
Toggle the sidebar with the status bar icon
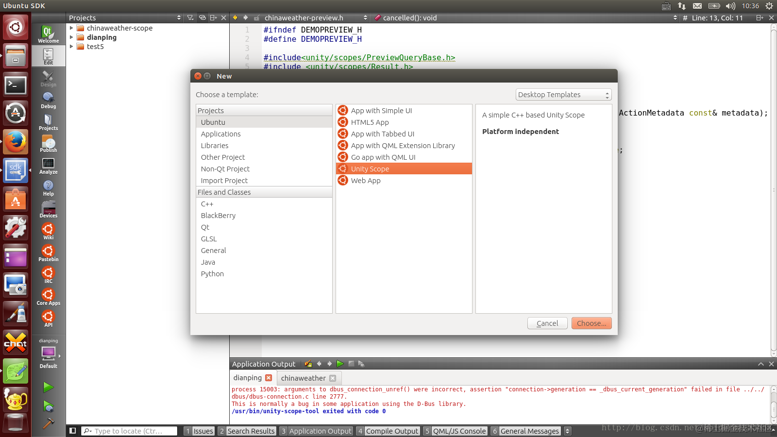[72, 431]
